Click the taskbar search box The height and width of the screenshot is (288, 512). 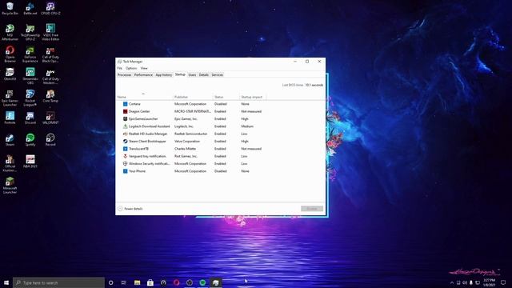pos(58,282)
